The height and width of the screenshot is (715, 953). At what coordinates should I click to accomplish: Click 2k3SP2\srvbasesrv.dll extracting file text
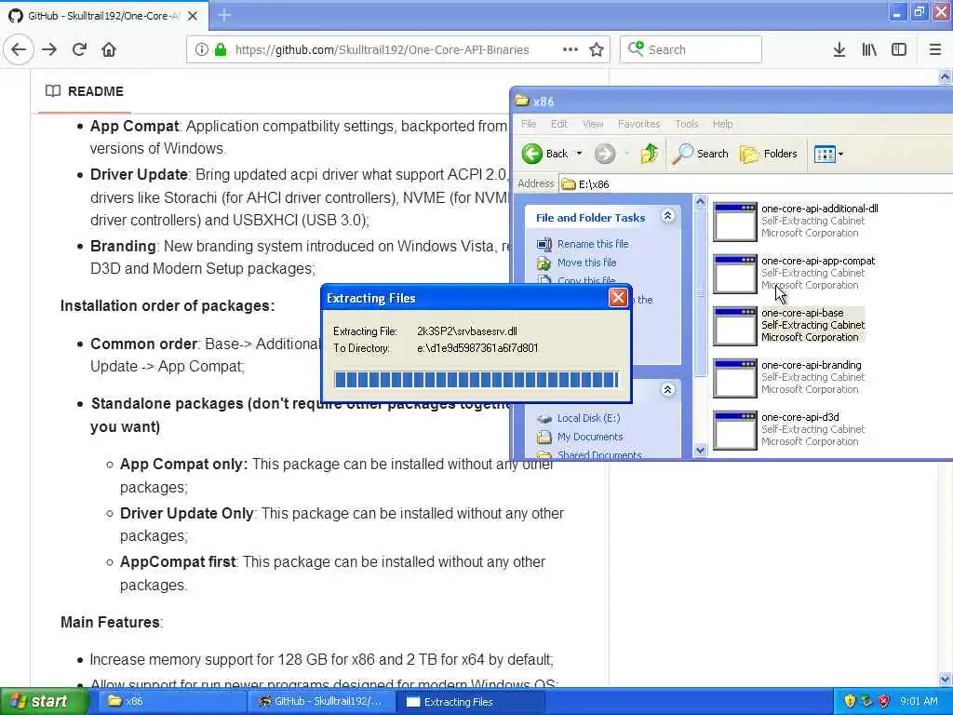467,331
